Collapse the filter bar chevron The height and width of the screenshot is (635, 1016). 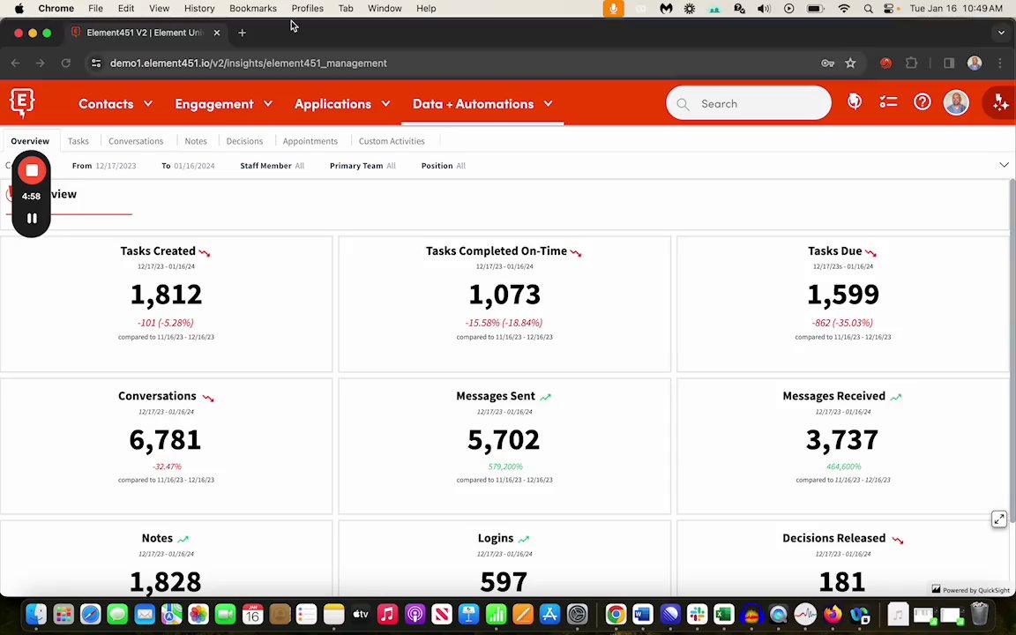coord(1004,165)
